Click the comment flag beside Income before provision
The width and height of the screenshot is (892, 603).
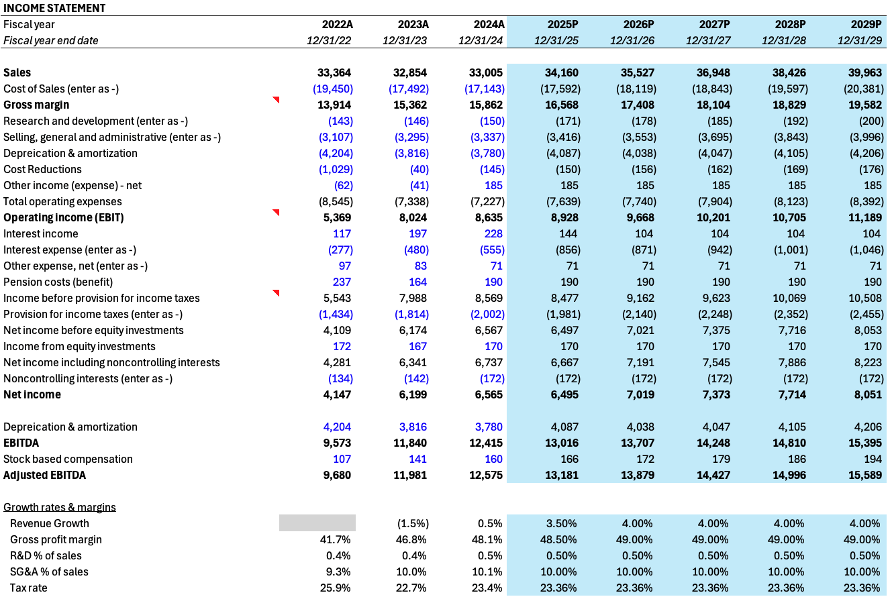(x=276, y=293)
